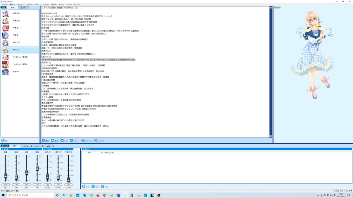Click the text editor vertical scrollbar
The width and height of the screenshot is (353, 198).
pos(271,72)
